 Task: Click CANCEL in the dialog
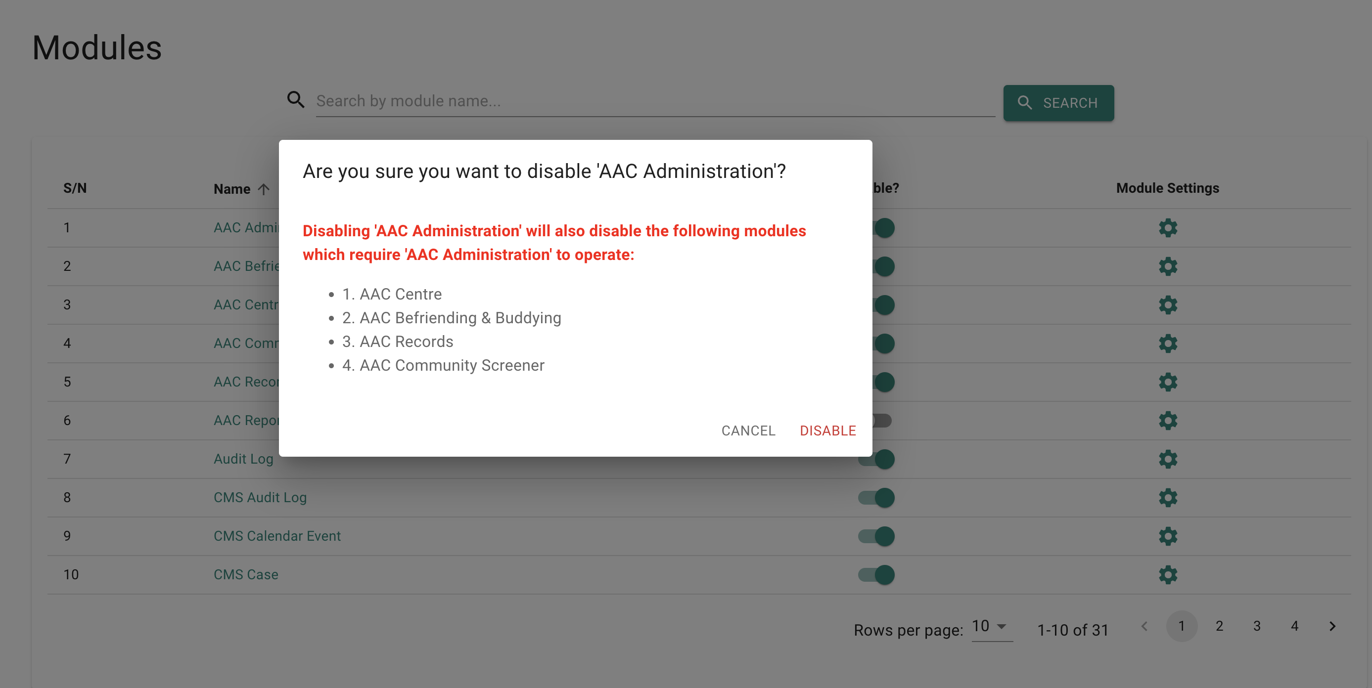click(x=748, y=430)
